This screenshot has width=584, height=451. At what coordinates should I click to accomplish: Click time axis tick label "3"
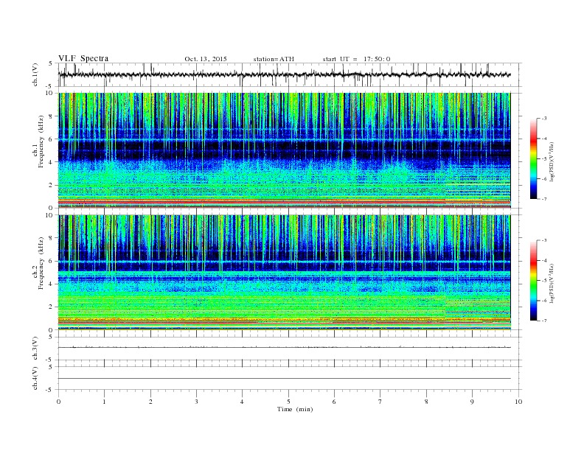(x=196, y=402)
